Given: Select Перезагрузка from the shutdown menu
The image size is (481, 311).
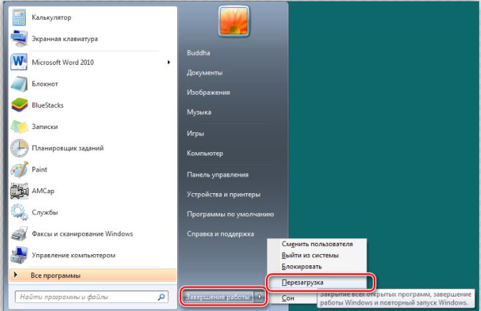Looking at the screenshot, I should 317,282.
